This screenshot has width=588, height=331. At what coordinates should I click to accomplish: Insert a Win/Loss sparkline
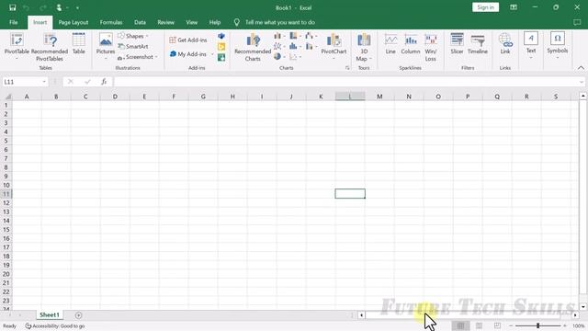[431, 47]
